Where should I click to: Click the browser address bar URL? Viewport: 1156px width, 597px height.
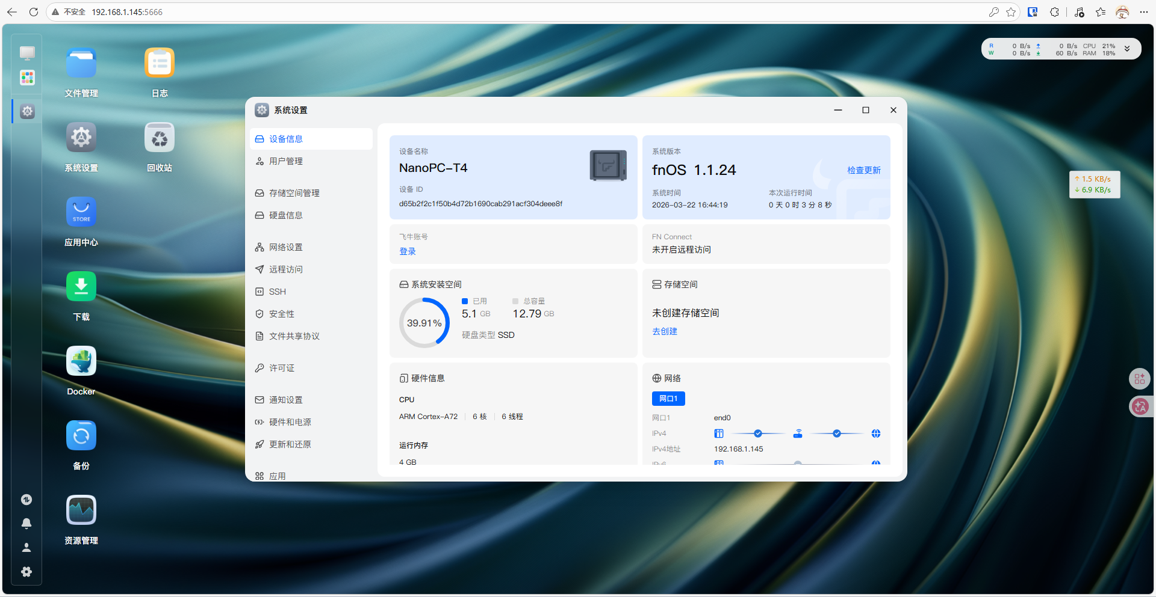(x=127, y=12)
